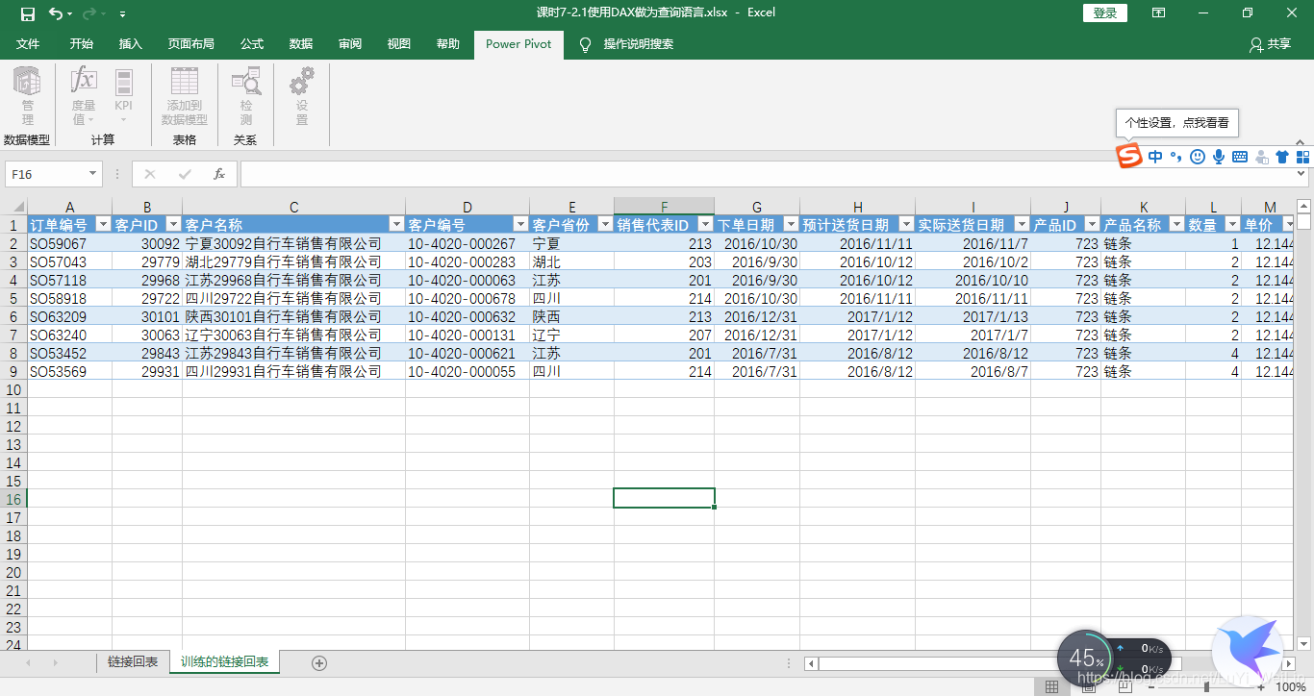Open the 文件 (File) tab
The height and width of the screenshot is (696, 1314).
(x=28, y=44)
